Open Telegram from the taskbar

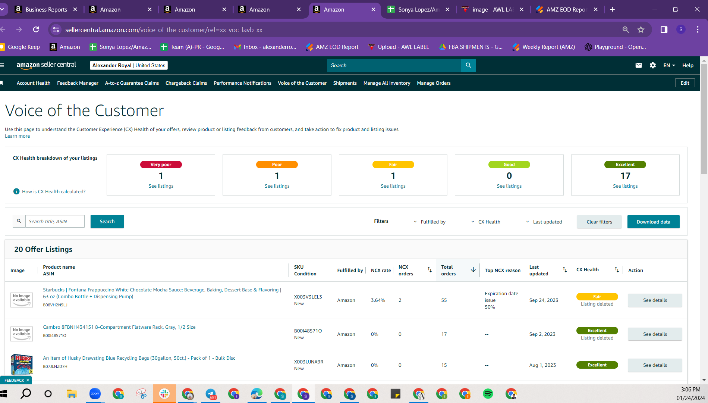pyautogui.click(x=211, y=394)
